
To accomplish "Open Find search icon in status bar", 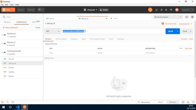I will (8, 102).
